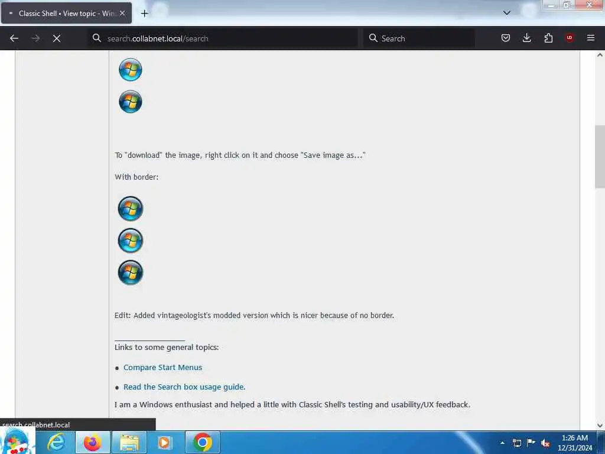This screenshot has width=605, height=454.
Task: Minimize the Firefox window
Action: pyautogui.click(x=551, y=5)
